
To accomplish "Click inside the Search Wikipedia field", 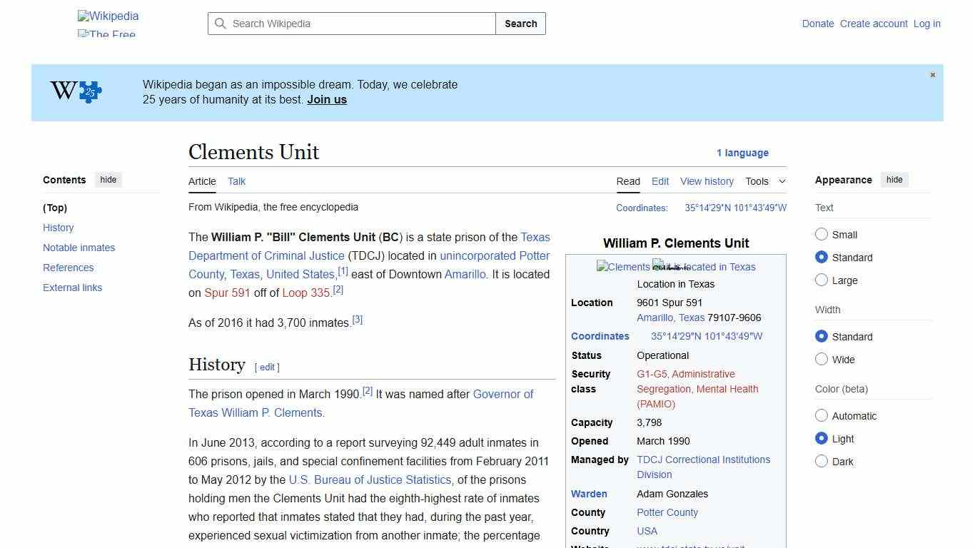I will tap(350, 24).
